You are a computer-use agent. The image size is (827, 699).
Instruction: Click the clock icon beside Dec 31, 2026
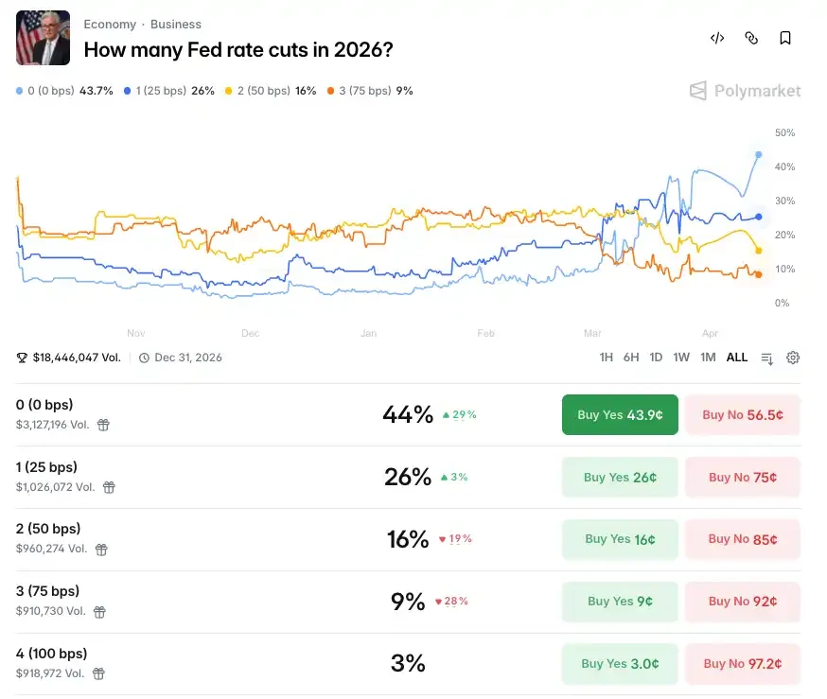click(x=143, y=358)
